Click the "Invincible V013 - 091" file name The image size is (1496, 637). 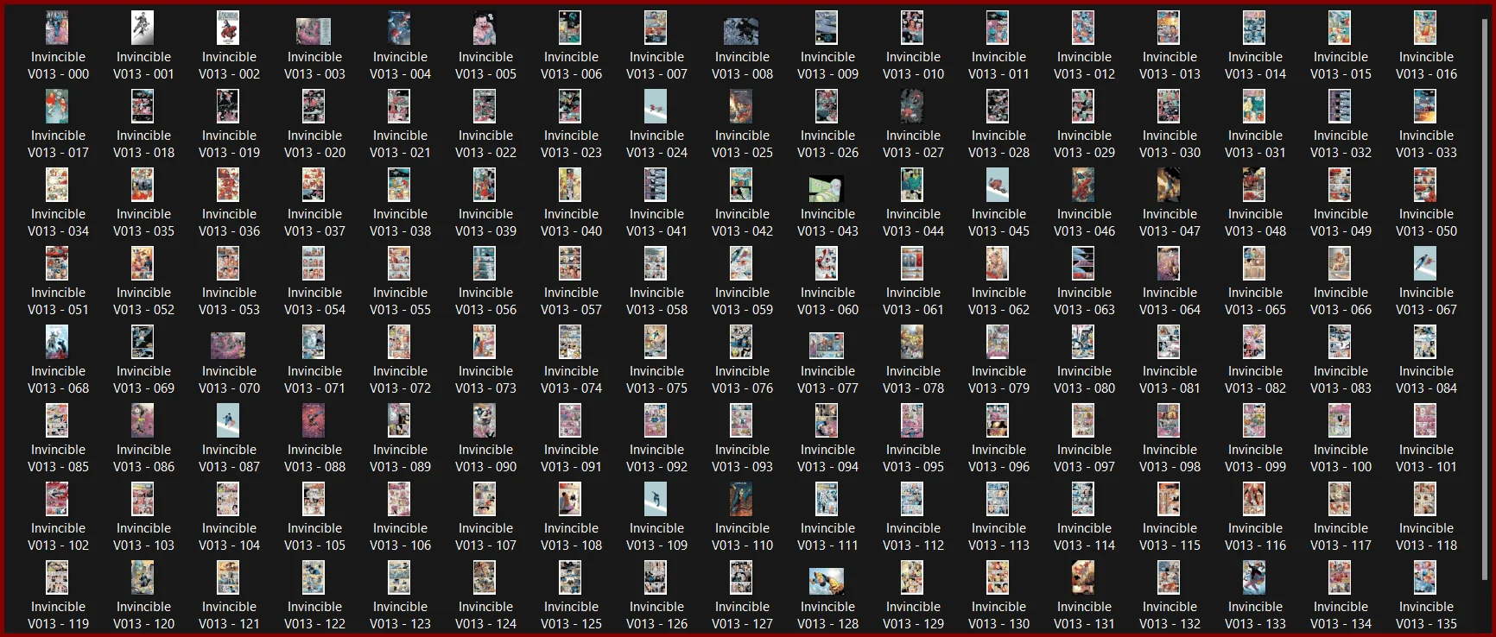(571, 458)
